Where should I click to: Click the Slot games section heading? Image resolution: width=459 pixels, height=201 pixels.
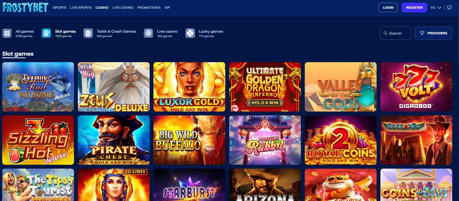[x=18, y=54]
